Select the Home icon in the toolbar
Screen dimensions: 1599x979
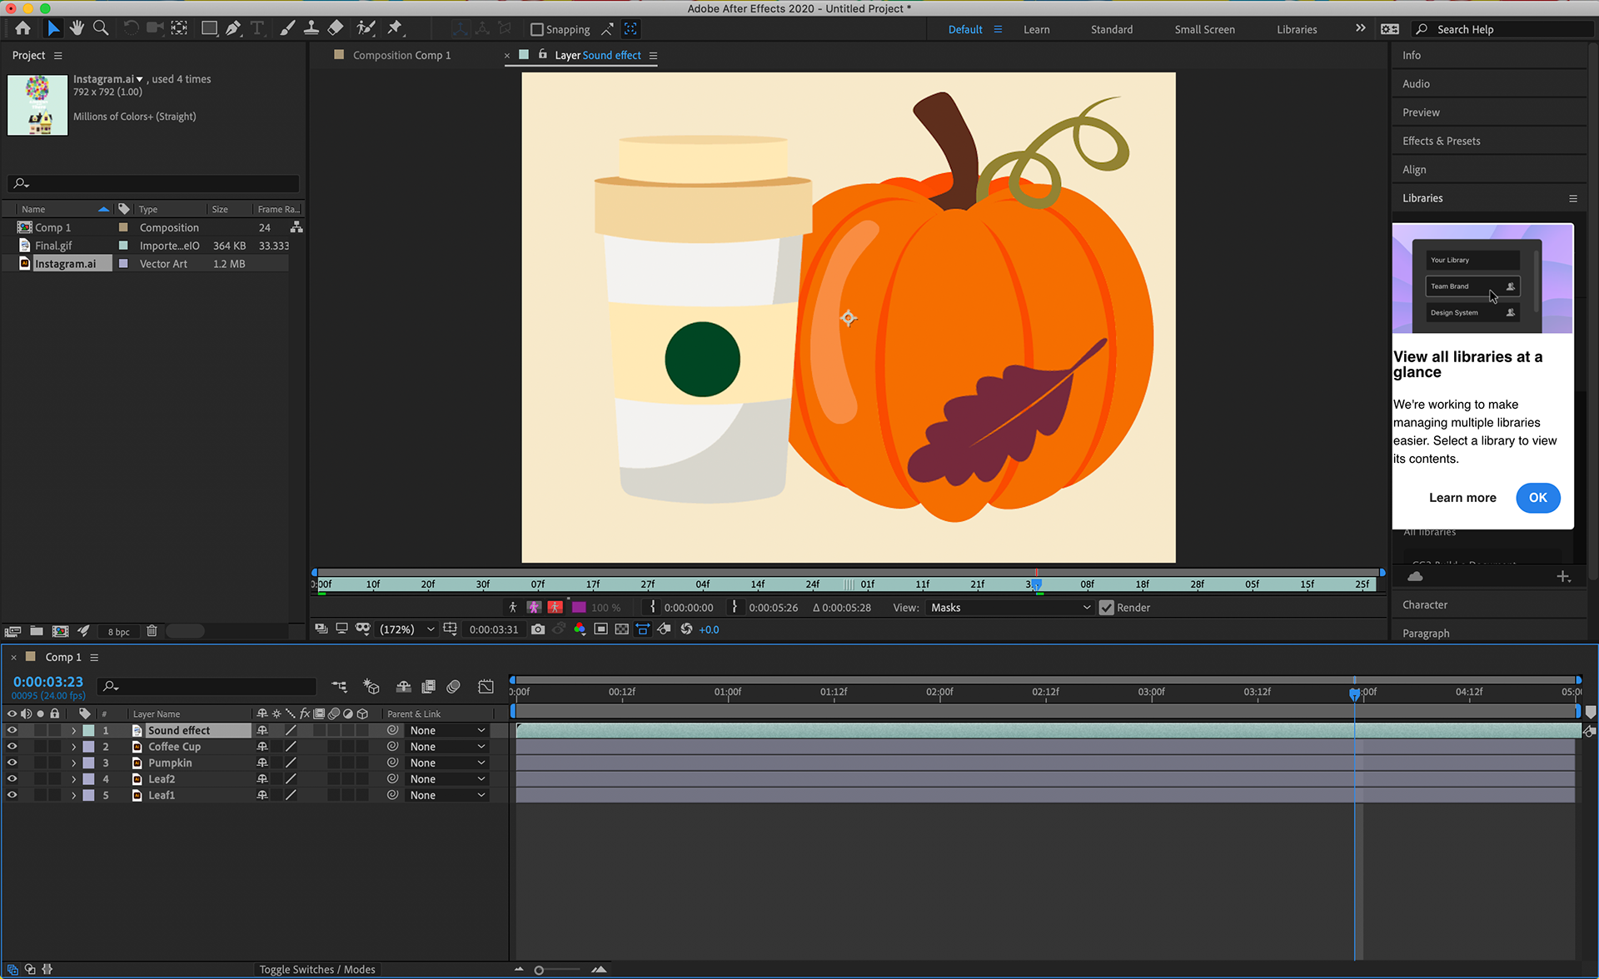(22, 28)
